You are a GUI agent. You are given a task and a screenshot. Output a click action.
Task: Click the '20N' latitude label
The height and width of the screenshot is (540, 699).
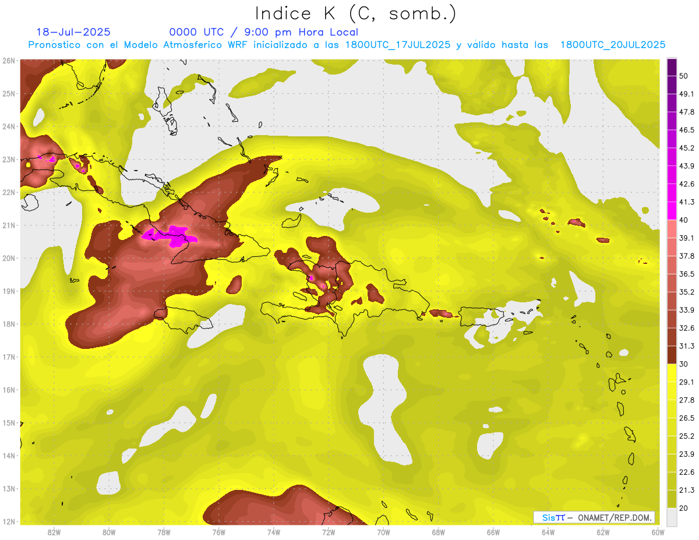click(x=9, y=258)
